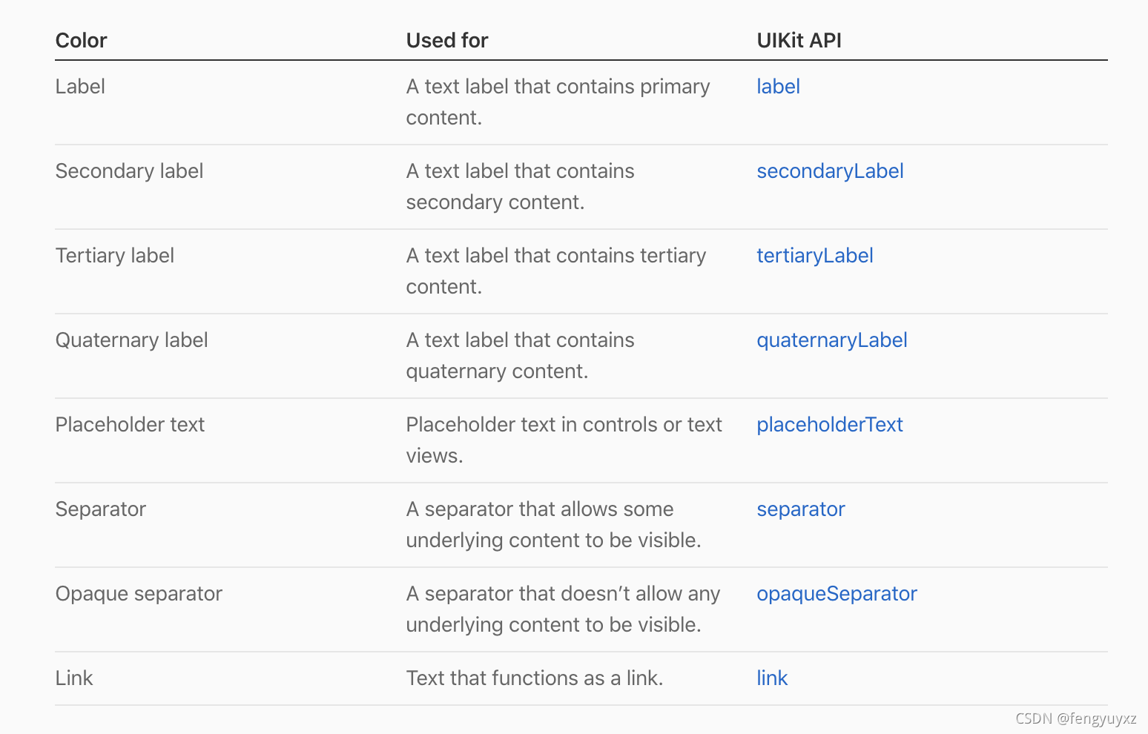Screen dimensions: 1148x734
Task: Click the Tertiary label row name
Action: click(114, 256)
